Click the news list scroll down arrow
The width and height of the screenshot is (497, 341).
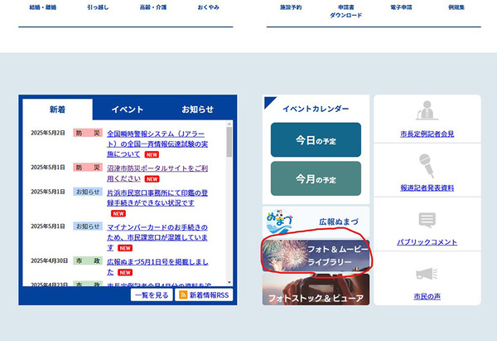pyautogui.click(x=229, y=282)
